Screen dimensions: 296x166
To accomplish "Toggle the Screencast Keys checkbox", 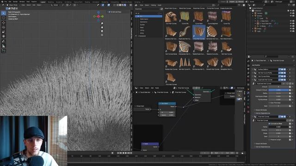I will [x=109, y=12].
